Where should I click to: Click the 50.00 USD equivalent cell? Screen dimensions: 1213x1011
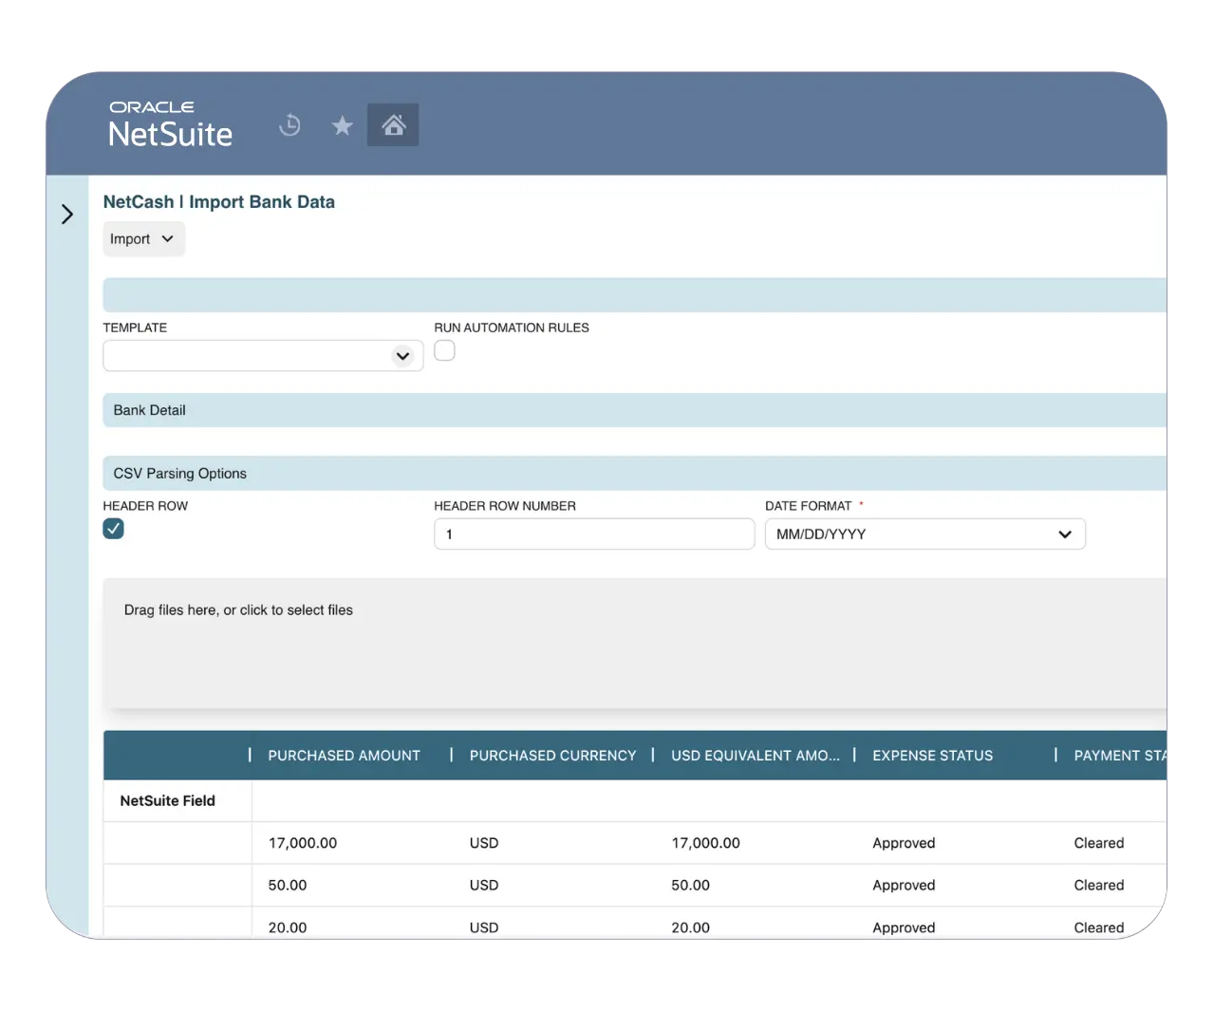(x=691, y=885)
